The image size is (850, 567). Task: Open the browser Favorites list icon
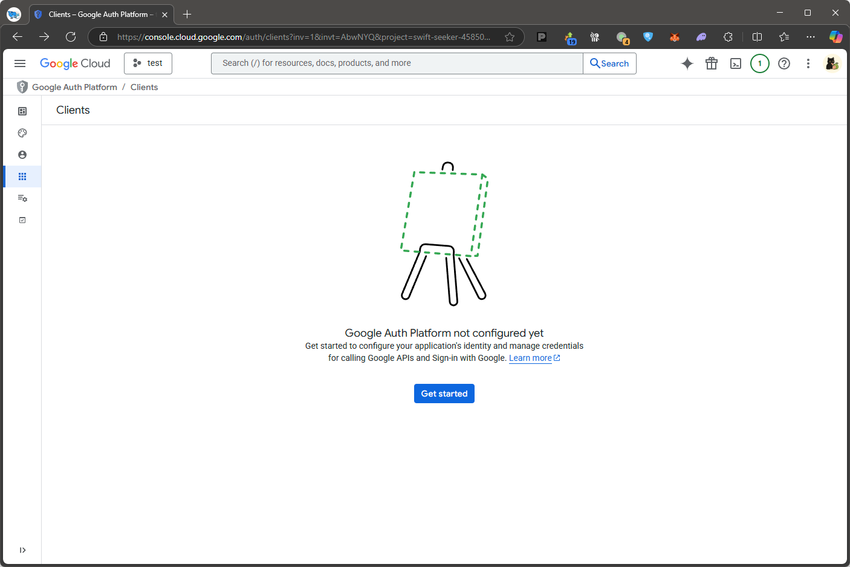(x=784, y=37)
